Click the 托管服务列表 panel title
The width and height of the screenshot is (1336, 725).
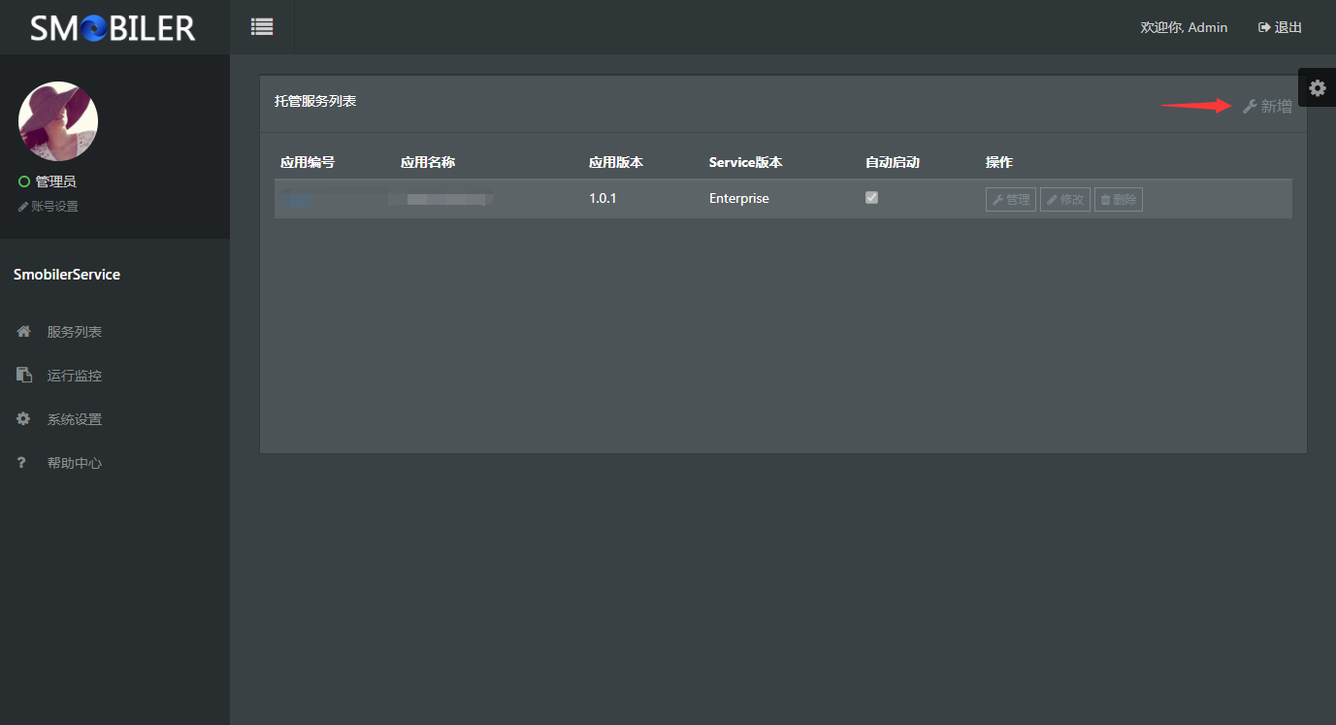(315, 101)
